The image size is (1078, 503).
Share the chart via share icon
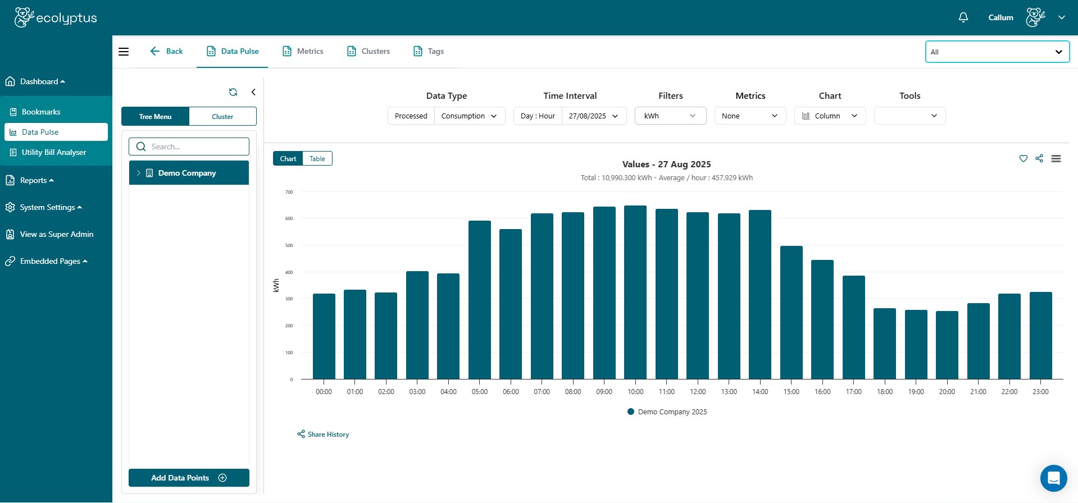(1039, 159)
